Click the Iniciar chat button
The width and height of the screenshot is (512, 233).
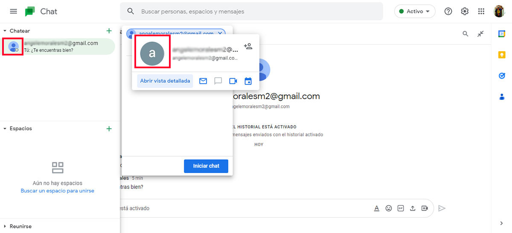pyautogui.click(x=206, y=166)
